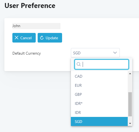
Task: Click the John username field
Action: click(x=36, y=26)
